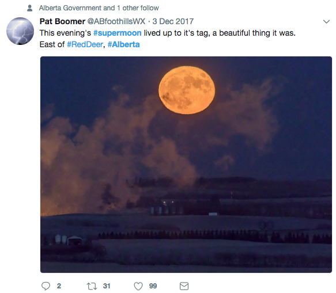The image size is (336, 293).
Task: Click the reply speech bubble icon
Action: [x=46, y=286]
